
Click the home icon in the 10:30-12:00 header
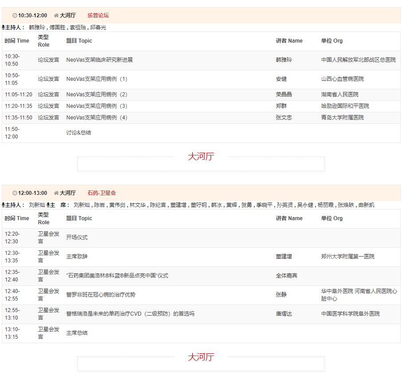click(x=56, y=16)
